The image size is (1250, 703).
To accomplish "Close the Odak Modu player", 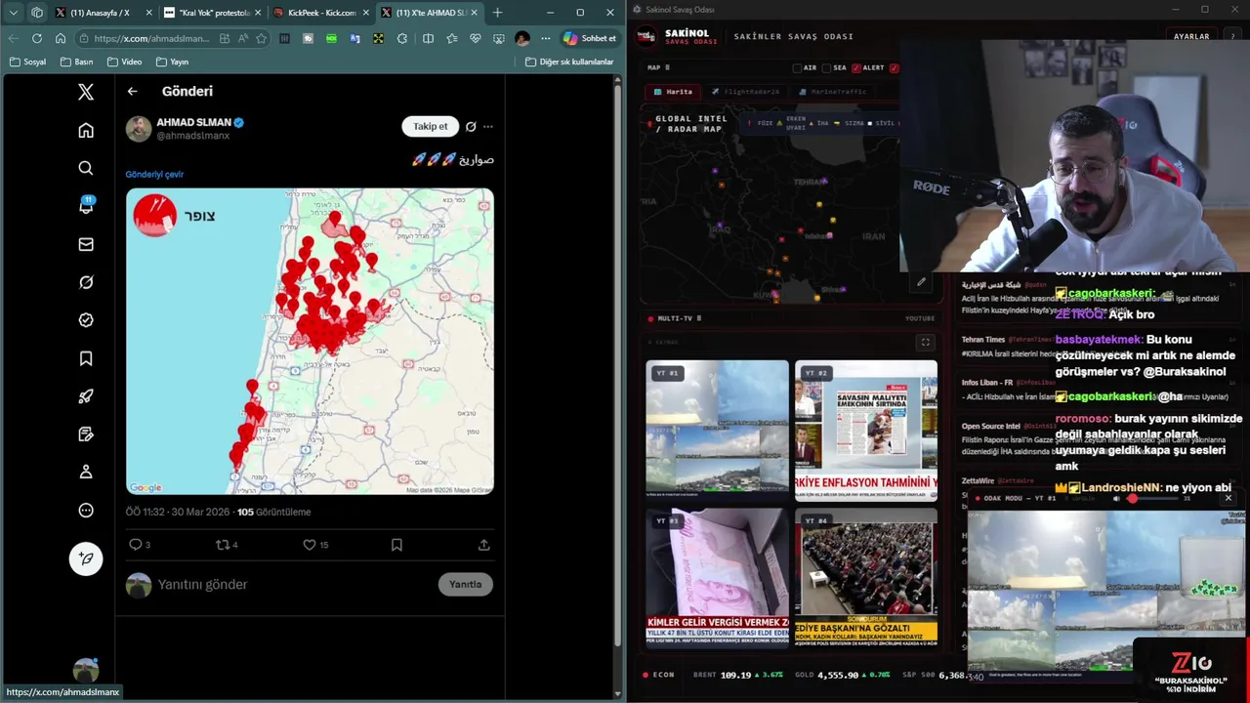I will pyautogui.click(x=1228, y=498).
